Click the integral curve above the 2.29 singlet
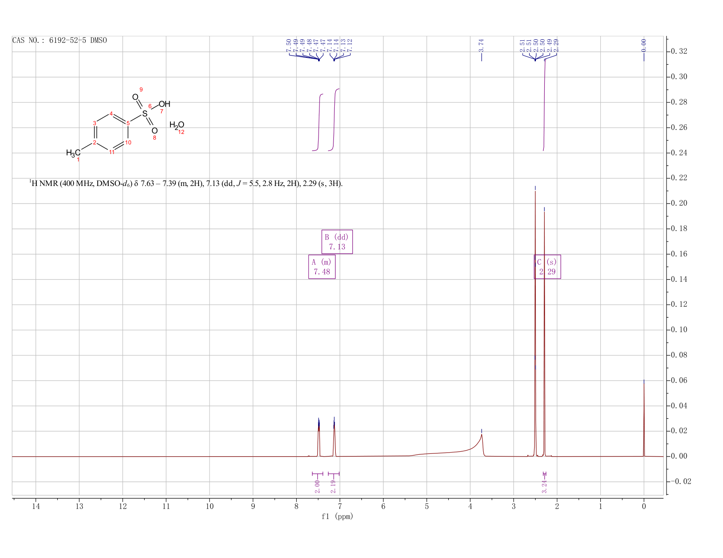 [544, 105]
